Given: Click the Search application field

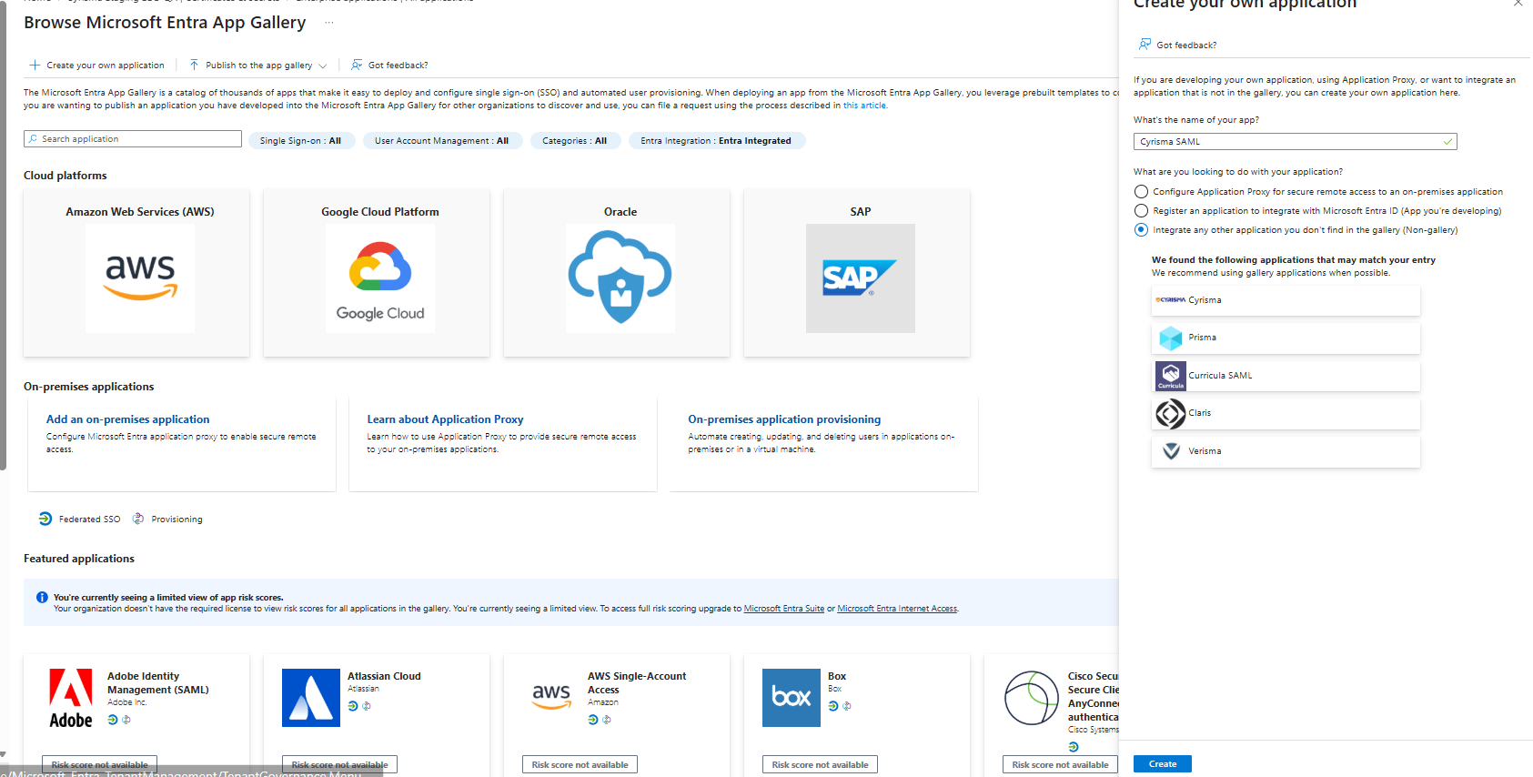Looking at the screenshot, I should (x=133, y=138).
